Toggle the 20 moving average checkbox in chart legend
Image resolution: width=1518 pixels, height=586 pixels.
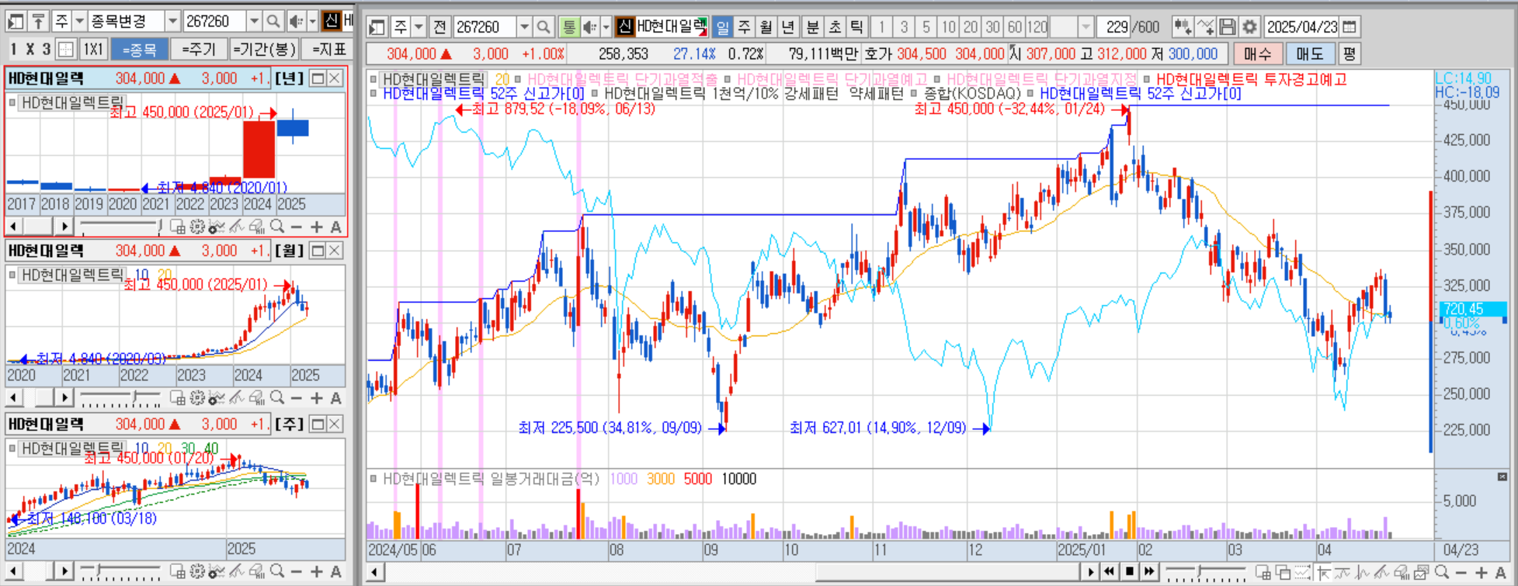[502, 79]
